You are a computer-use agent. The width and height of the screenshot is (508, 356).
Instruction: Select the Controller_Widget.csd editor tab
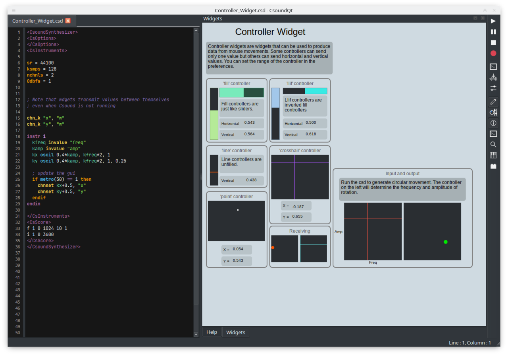(x=41, y=21)
